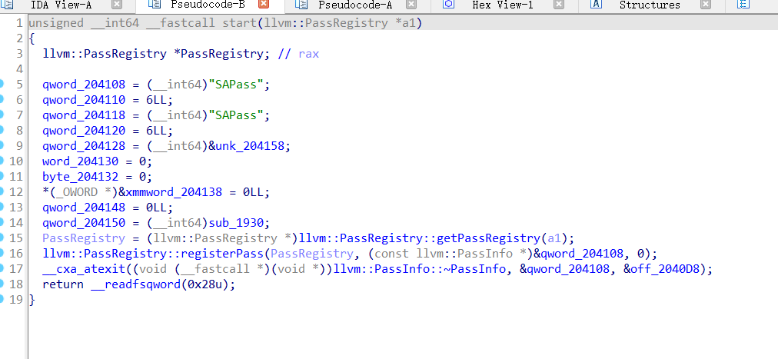Viewport: 778px width, 359px height.
Task: Click the __cxa_atexit call on line 17
Action: click(x=83, y=269)
